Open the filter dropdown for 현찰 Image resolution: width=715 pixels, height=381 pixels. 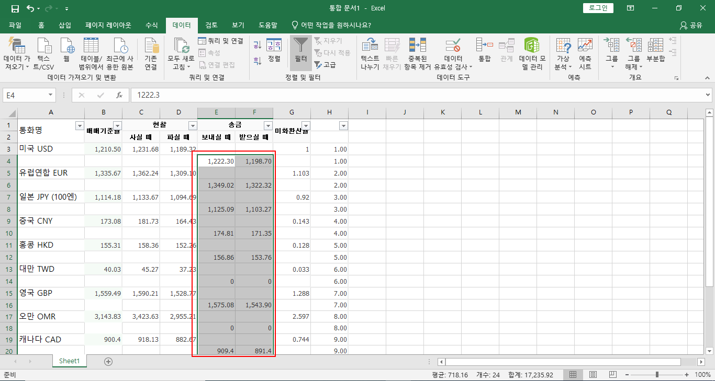[x=193, y=125]
